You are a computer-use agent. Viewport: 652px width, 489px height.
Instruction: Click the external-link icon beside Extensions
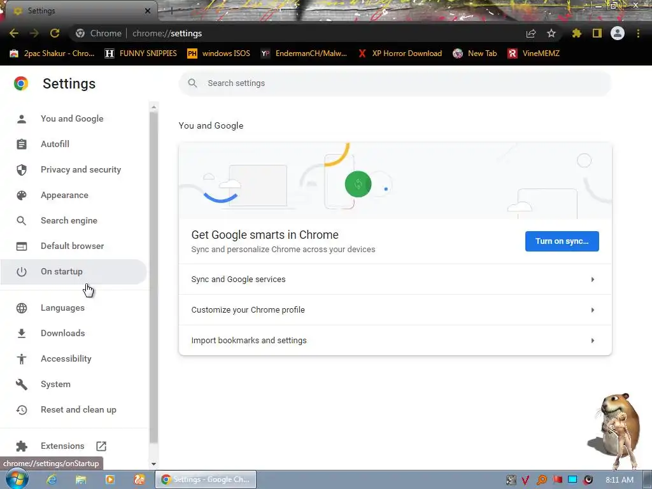tap(101, 446)
